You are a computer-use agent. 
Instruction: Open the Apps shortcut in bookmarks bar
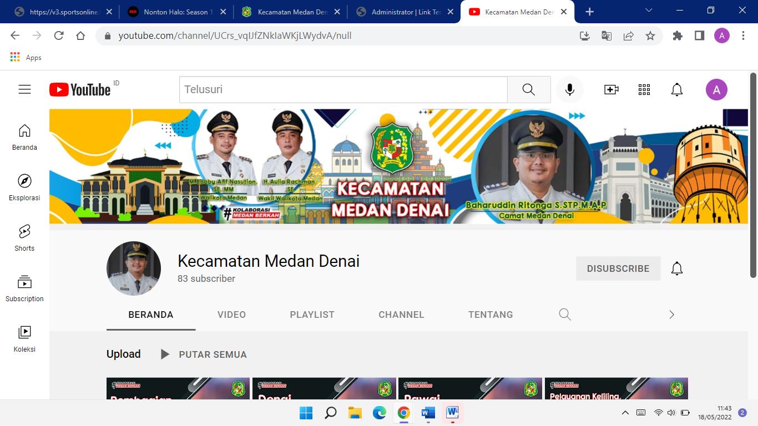tap(26, 57)
